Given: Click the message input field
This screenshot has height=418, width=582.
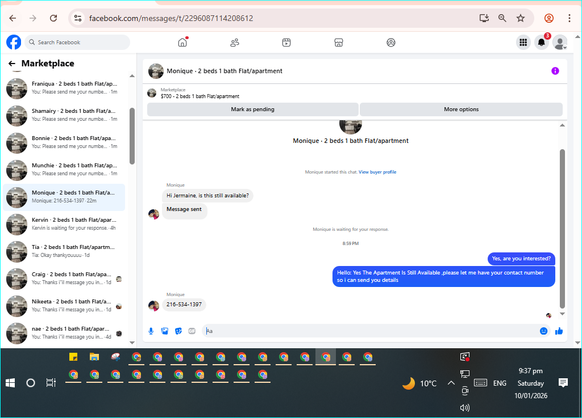Looking at the screenshot, I should pos(371,331).
